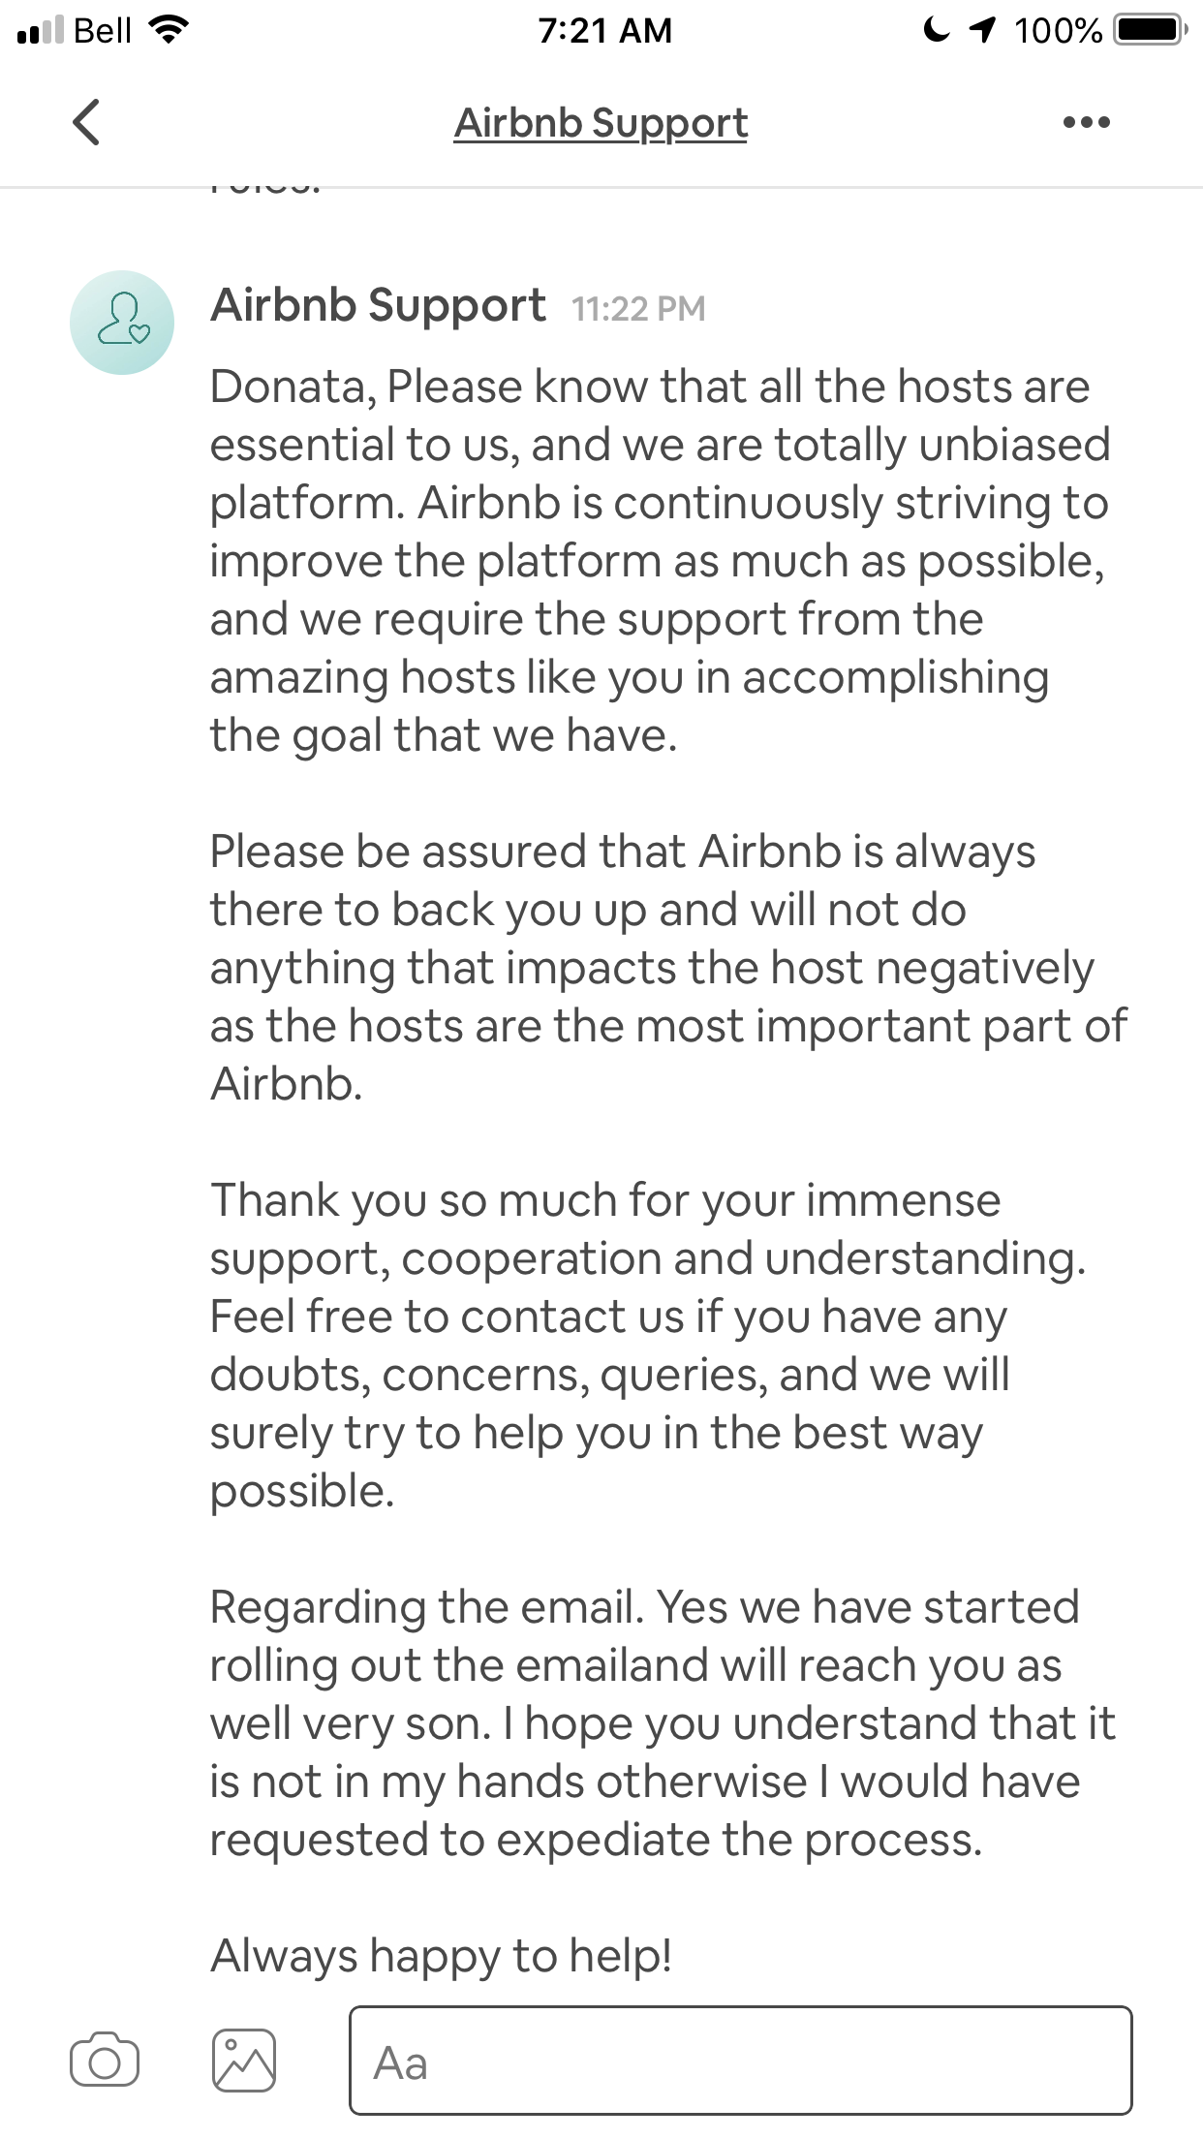Tap the camera icon to take photo

105,2061
